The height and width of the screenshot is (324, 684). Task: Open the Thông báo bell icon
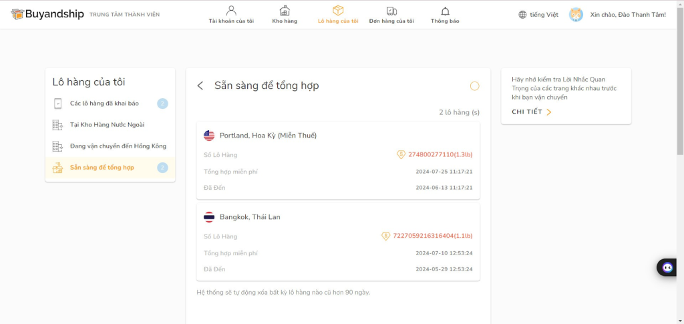(x=445, y=11)
